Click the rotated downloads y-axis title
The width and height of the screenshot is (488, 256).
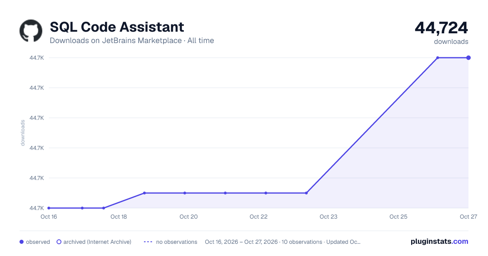pos(23,133)
